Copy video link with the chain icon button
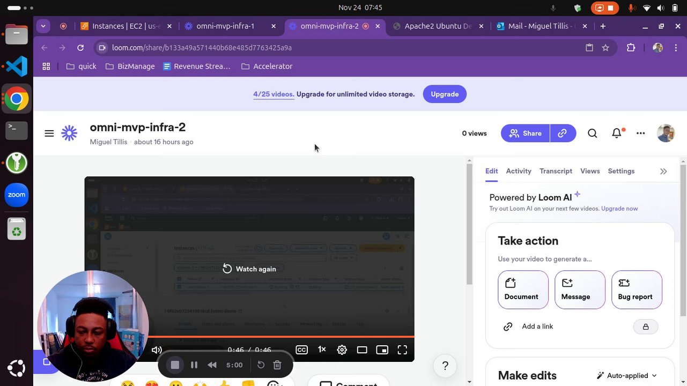 tap(563, 133)
